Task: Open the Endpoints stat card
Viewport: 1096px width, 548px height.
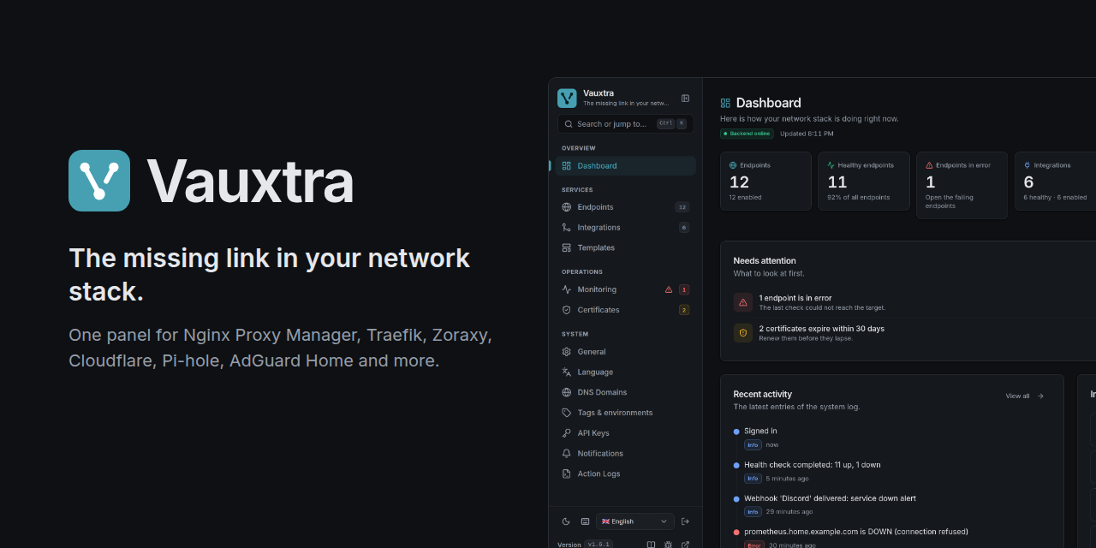Action: (x=765, y=182)
